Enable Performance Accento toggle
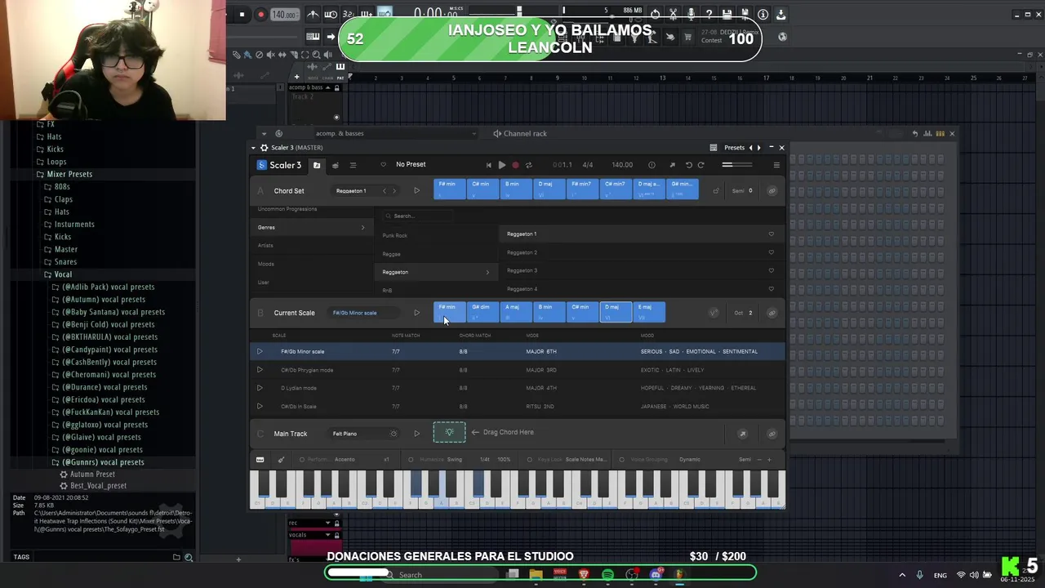This screenshot has height=588, width=1045. (302, 460)
